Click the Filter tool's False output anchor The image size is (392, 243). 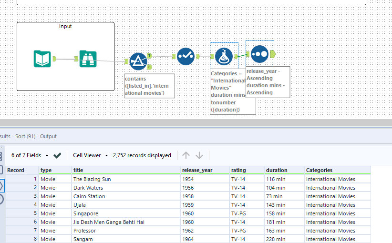tap(149, 67)
